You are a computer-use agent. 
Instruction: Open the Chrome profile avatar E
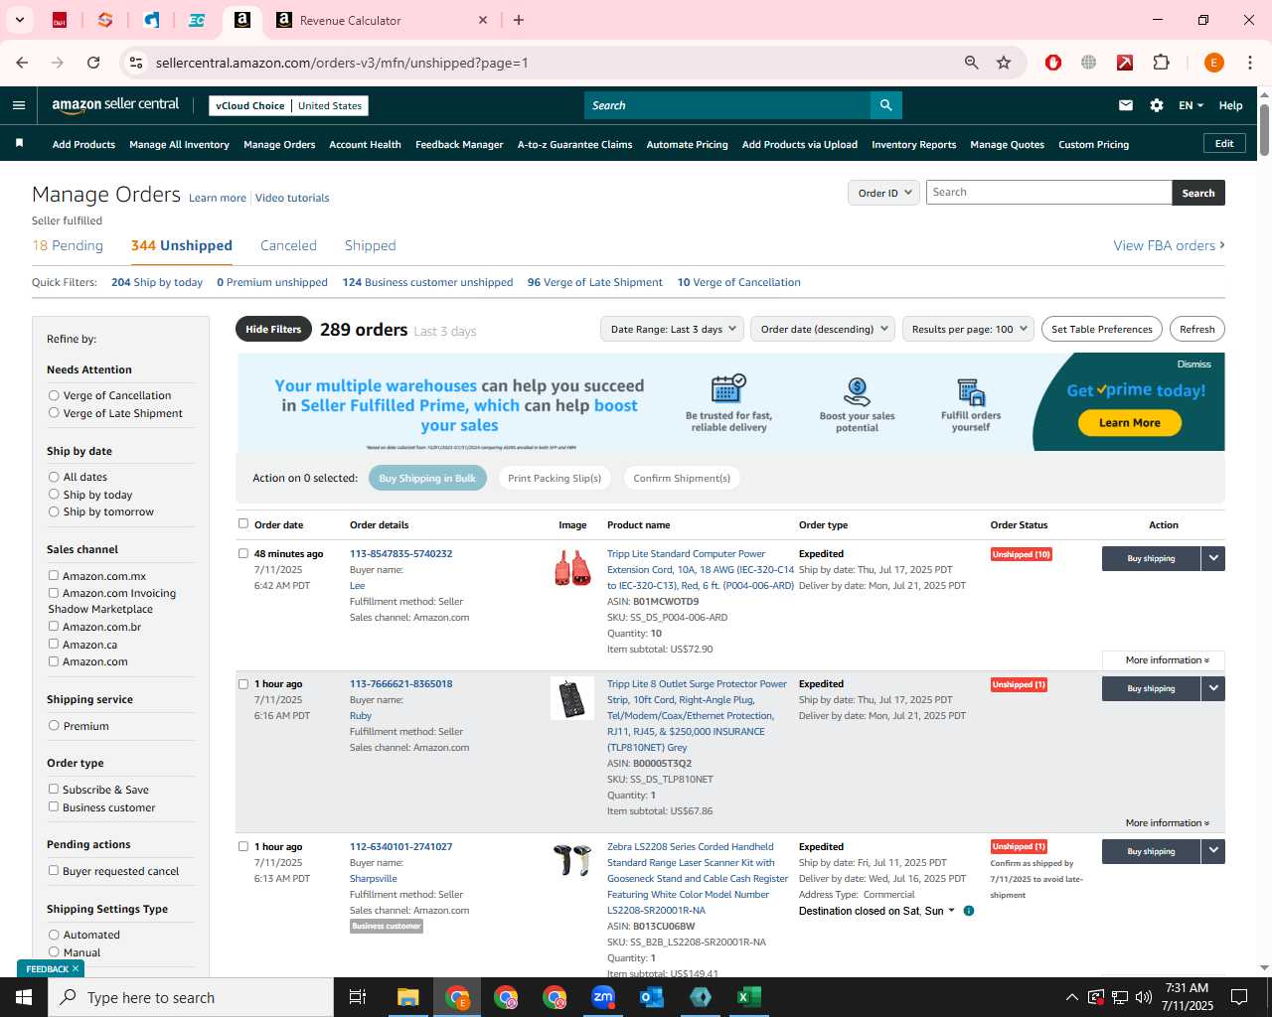pyautogui.click(x=1213, y=63)
